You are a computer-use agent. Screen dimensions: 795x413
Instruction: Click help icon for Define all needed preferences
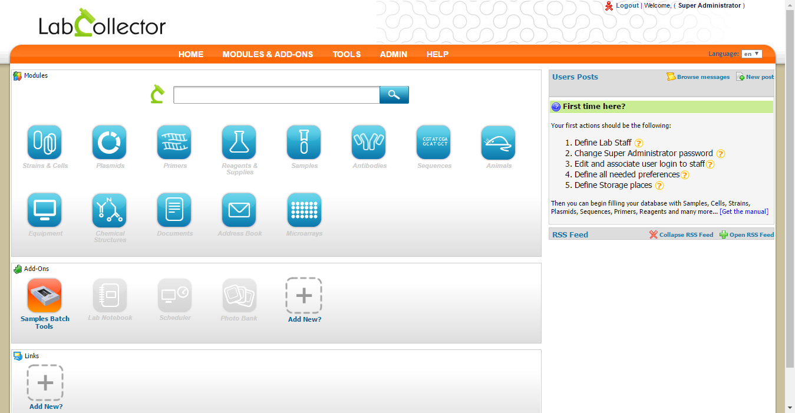coord(685,175)
